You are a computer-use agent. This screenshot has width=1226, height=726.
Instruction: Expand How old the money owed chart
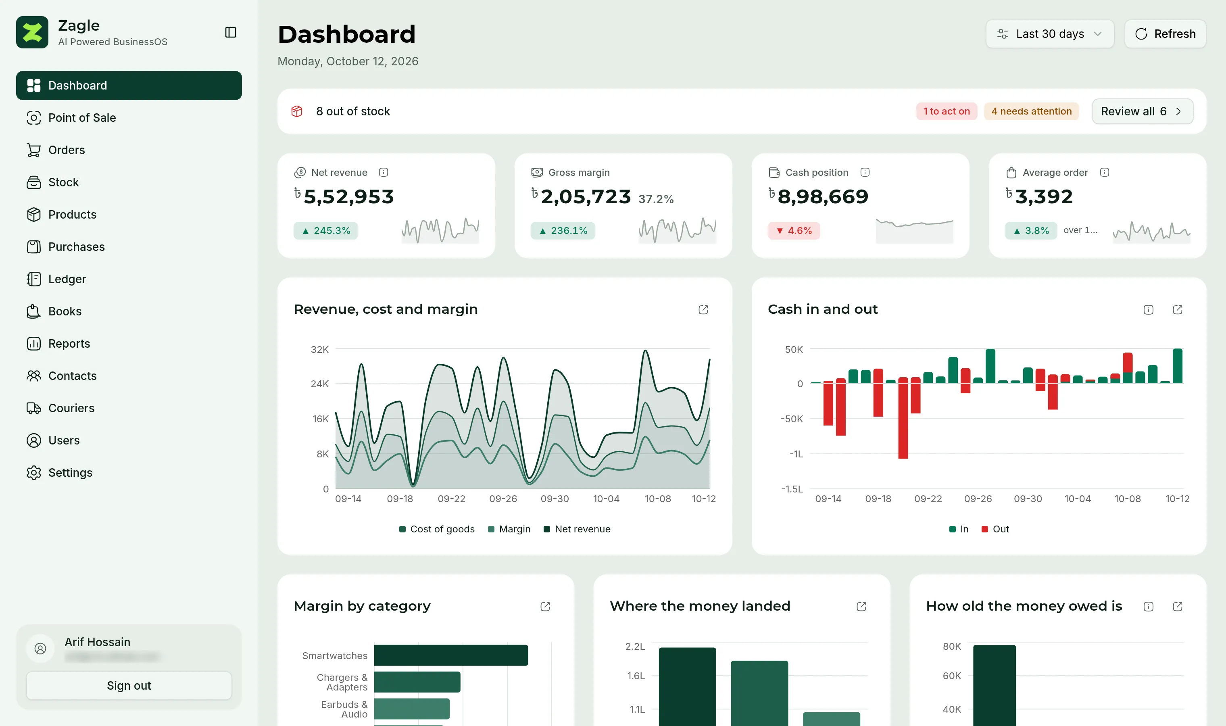[x=1178, y=606]
